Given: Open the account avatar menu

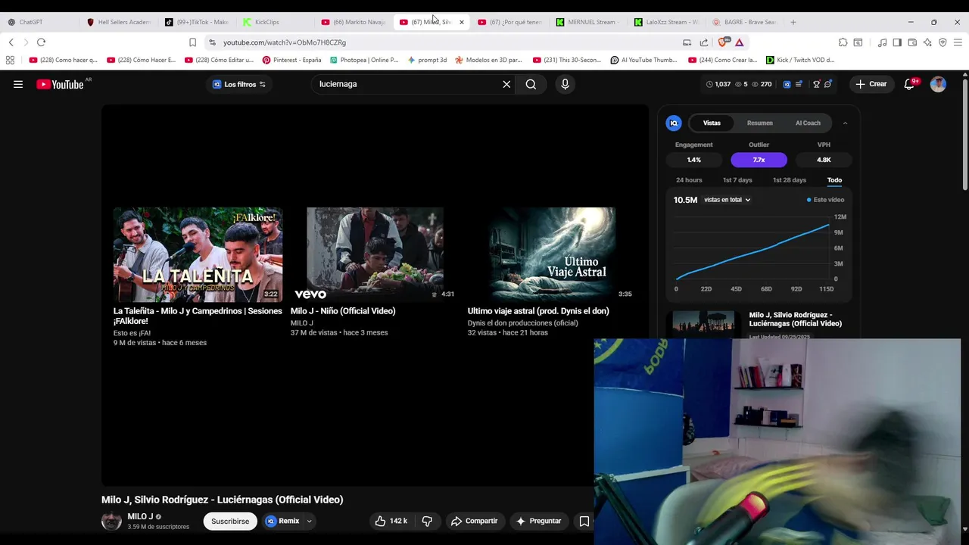Looking at the screenshot, I should click(938, 84).
